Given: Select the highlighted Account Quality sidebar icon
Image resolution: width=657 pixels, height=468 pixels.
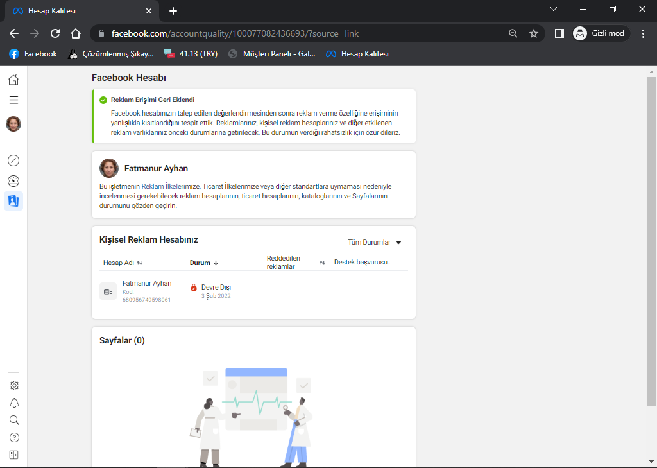Looking at the screenshot, I should 13,201.
